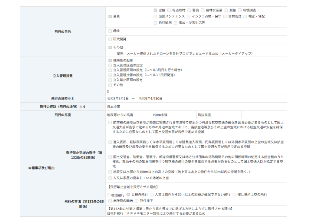This screenshot has width=310, height=217.
Task: Tick the 物件投下 checkbox
Action: tap(137, 201)
